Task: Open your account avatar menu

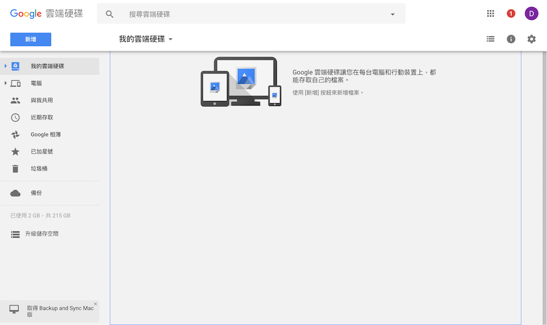Action: (531, 13)
